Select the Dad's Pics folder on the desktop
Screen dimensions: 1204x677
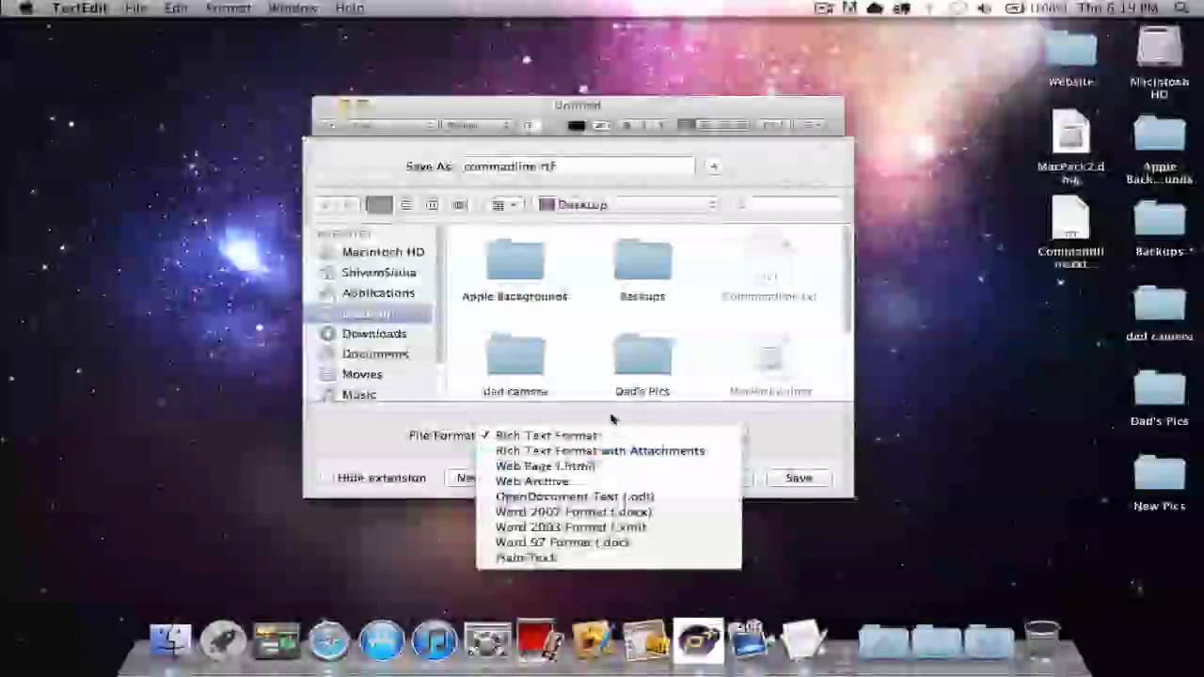(1159, 399)
